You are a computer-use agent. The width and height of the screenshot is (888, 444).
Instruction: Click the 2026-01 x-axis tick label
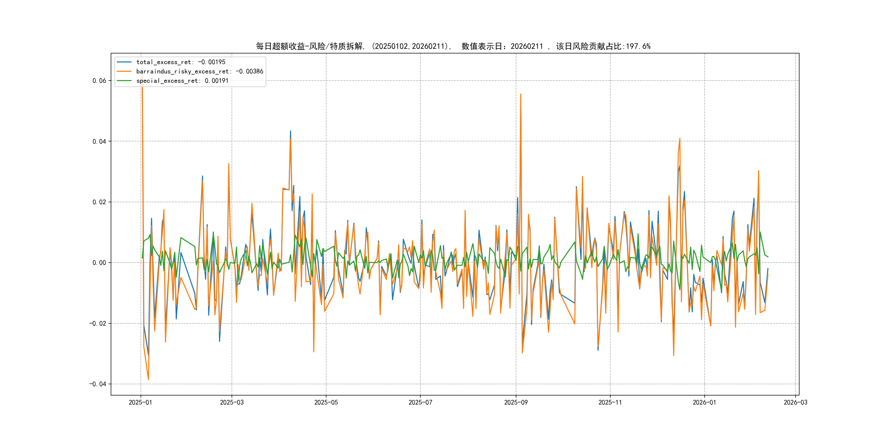[704, 402]
